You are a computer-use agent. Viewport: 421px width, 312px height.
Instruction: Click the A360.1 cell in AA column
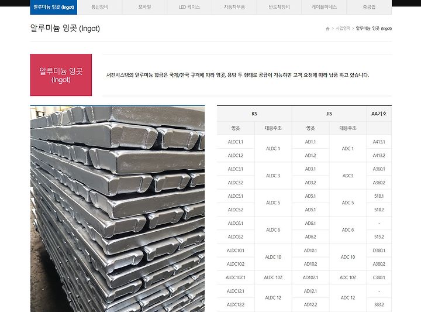coord(379,169)
